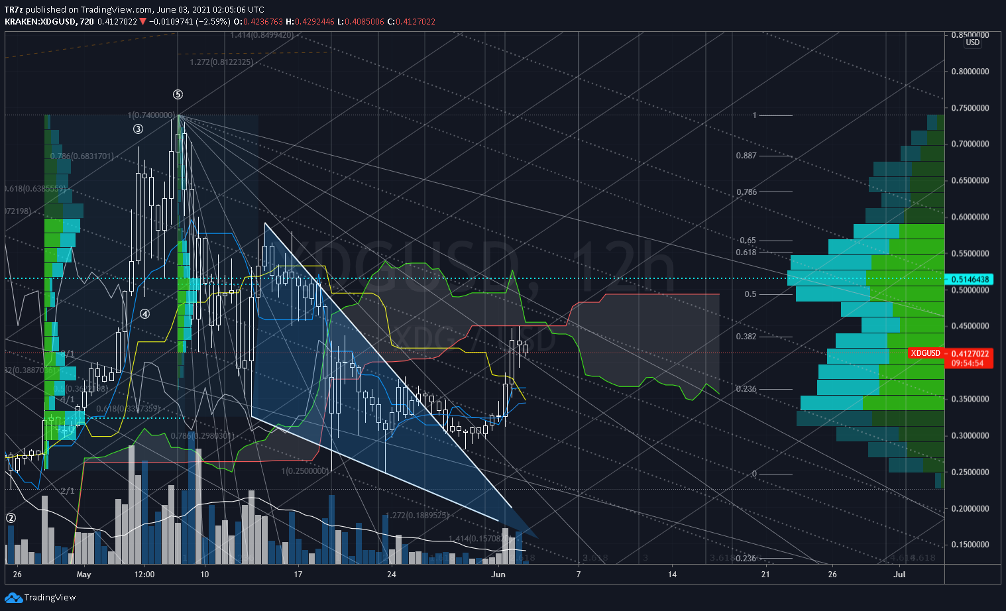Click the change value −0.0109741 (−2.59%)

point(190,22)
